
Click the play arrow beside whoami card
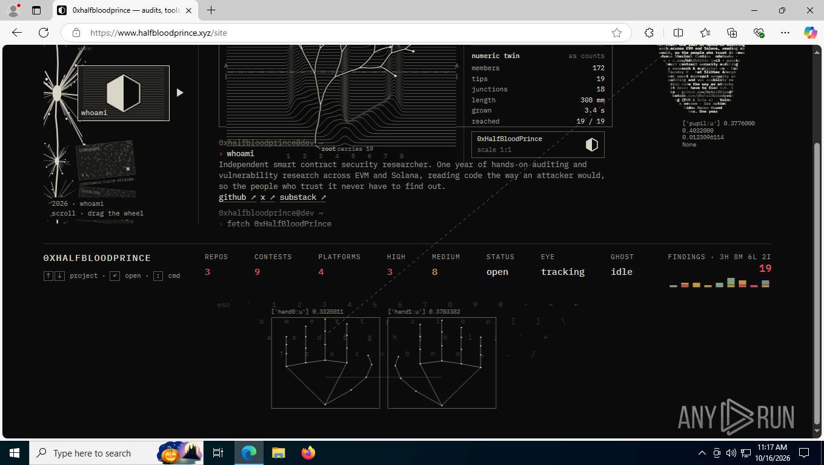(180, 93)
